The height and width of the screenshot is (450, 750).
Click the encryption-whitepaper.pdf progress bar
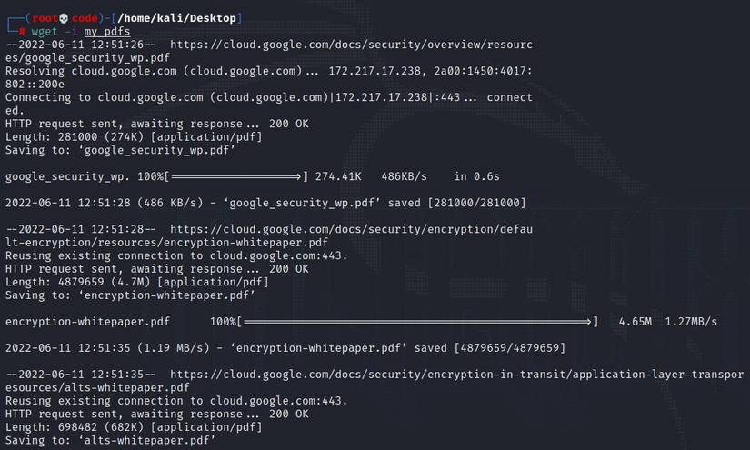[x=419, y=322]
